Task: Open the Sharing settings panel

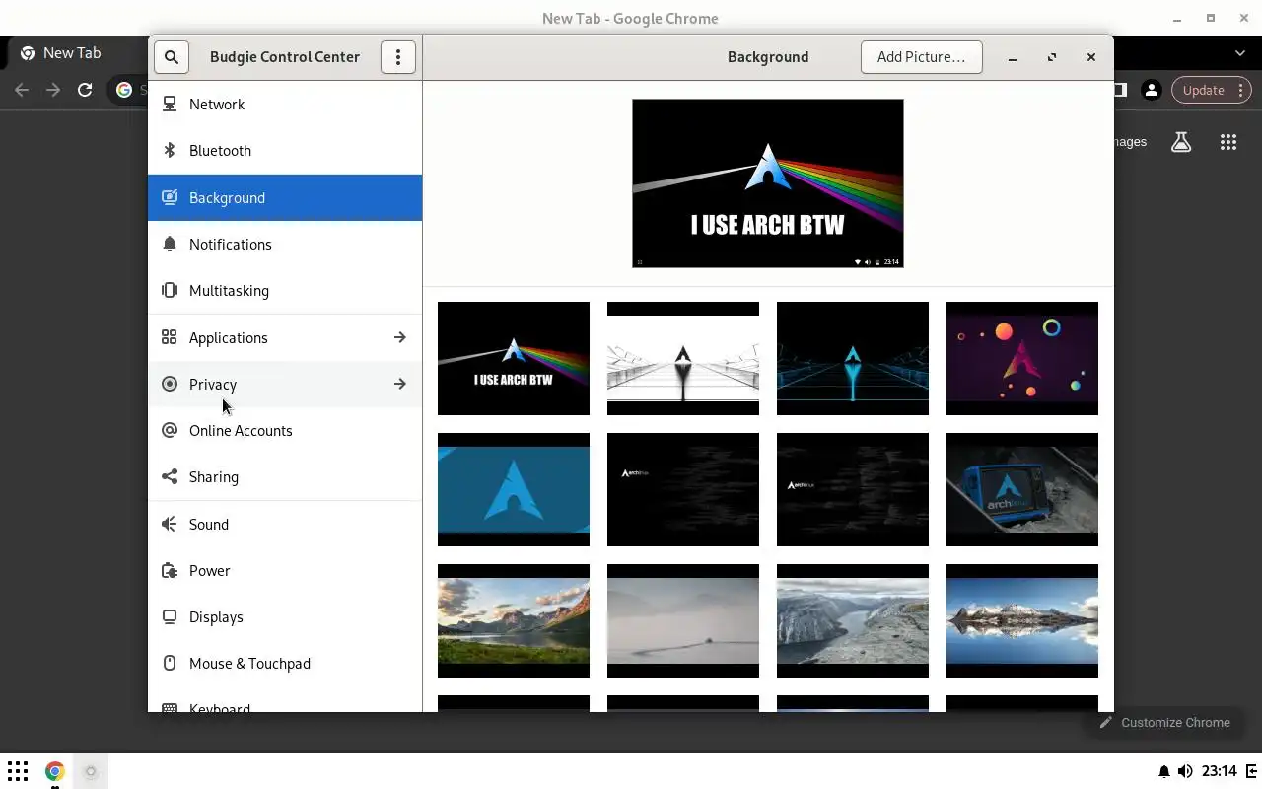Action: 285,477
